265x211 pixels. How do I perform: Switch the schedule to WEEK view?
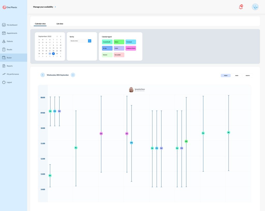coord(237,75)
